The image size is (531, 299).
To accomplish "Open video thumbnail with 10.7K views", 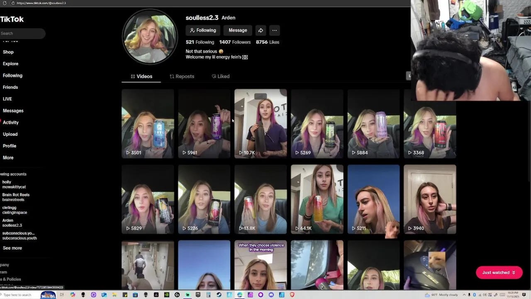I will coord(261,124).
